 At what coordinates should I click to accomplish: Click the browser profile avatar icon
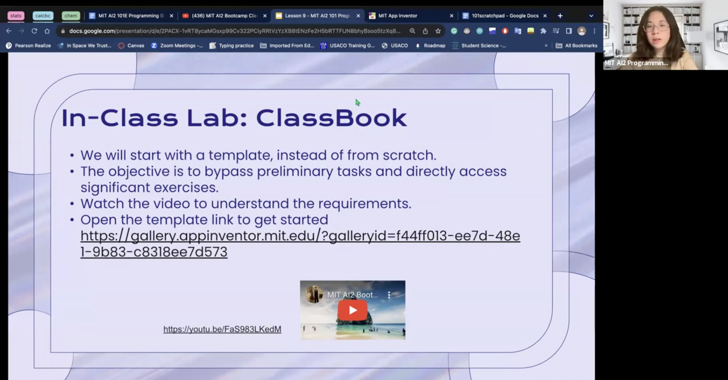point(582,31)
